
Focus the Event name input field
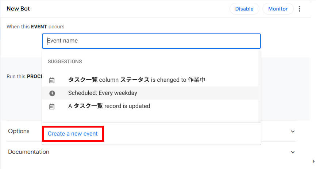pyautogui.click(x=151, y=41)
